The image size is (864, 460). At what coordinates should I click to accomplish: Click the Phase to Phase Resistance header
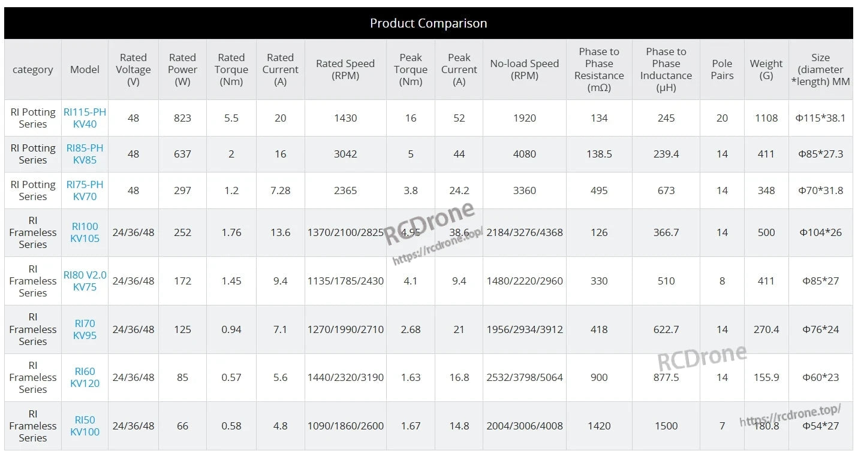pos(599,69)
